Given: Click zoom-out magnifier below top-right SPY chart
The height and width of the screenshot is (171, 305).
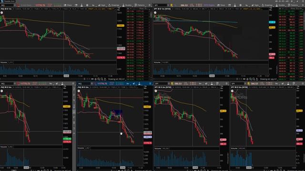Looking at the screenshot, I should [x=254, y=79].
